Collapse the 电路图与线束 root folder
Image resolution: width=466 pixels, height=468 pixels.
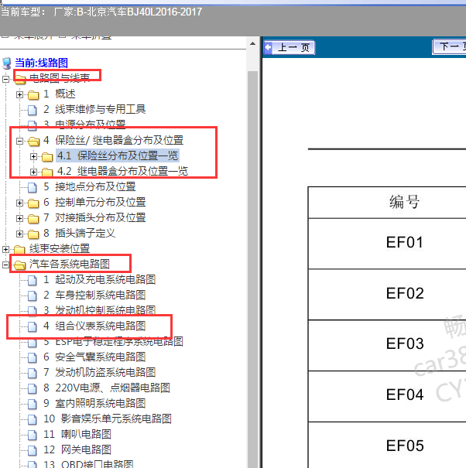click(5, 79)
